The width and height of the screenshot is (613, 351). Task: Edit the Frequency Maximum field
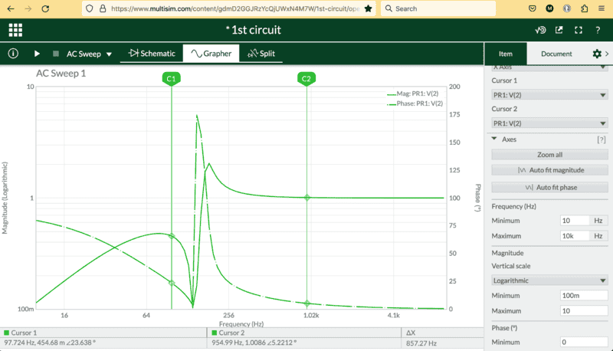pyautogui.click(x=575, y=236)
